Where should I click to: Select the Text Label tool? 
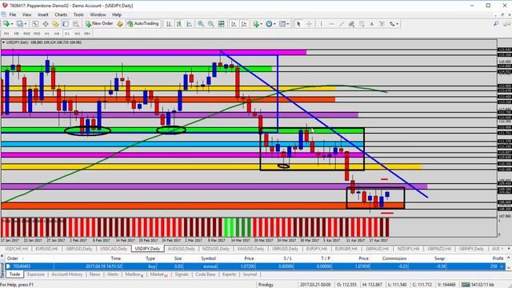382,24
